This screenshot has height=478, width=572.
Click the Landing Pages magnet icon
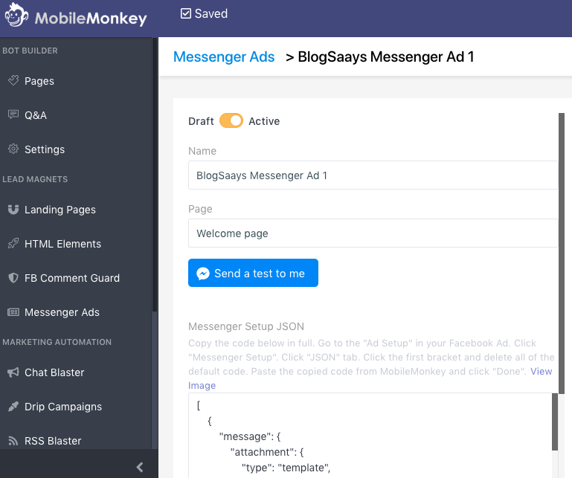(x=13, y=210)
